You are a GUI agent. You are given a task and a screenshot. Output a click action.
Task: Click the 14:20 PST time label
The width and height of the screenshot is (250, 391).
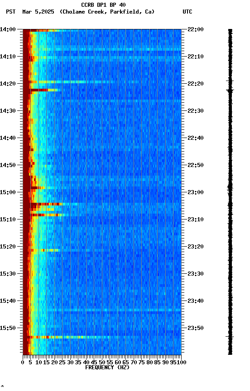[x=8, y=84]
